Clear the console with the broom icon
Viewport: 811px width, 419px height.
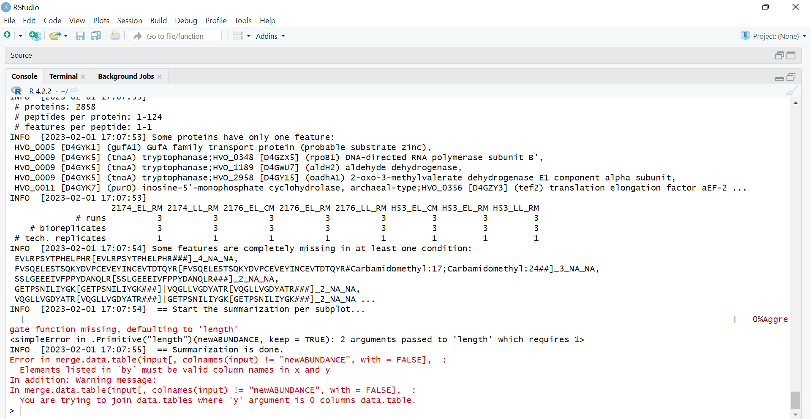click(x=791, y=90)
